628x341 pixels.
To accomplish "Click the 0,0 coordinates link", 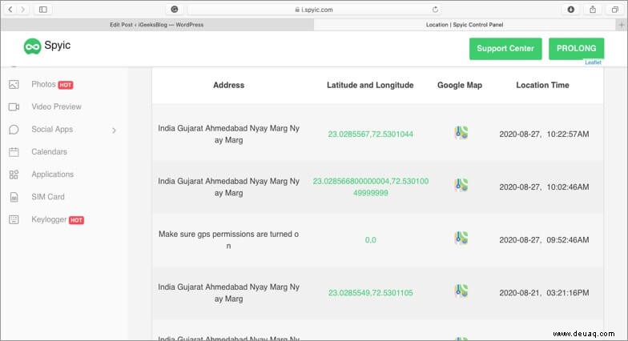I will tap(370, 240).
